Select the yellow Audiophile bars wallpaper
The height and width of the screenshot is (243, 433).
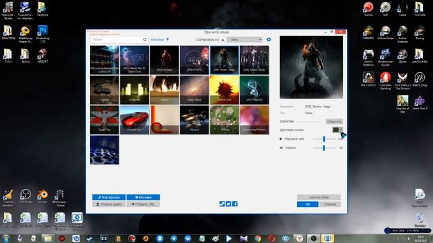134,90
